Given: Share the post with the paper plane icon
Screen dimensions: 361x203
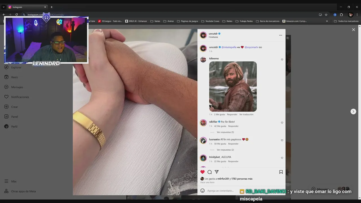Looking at the screenshot, I should click(217, 172).
